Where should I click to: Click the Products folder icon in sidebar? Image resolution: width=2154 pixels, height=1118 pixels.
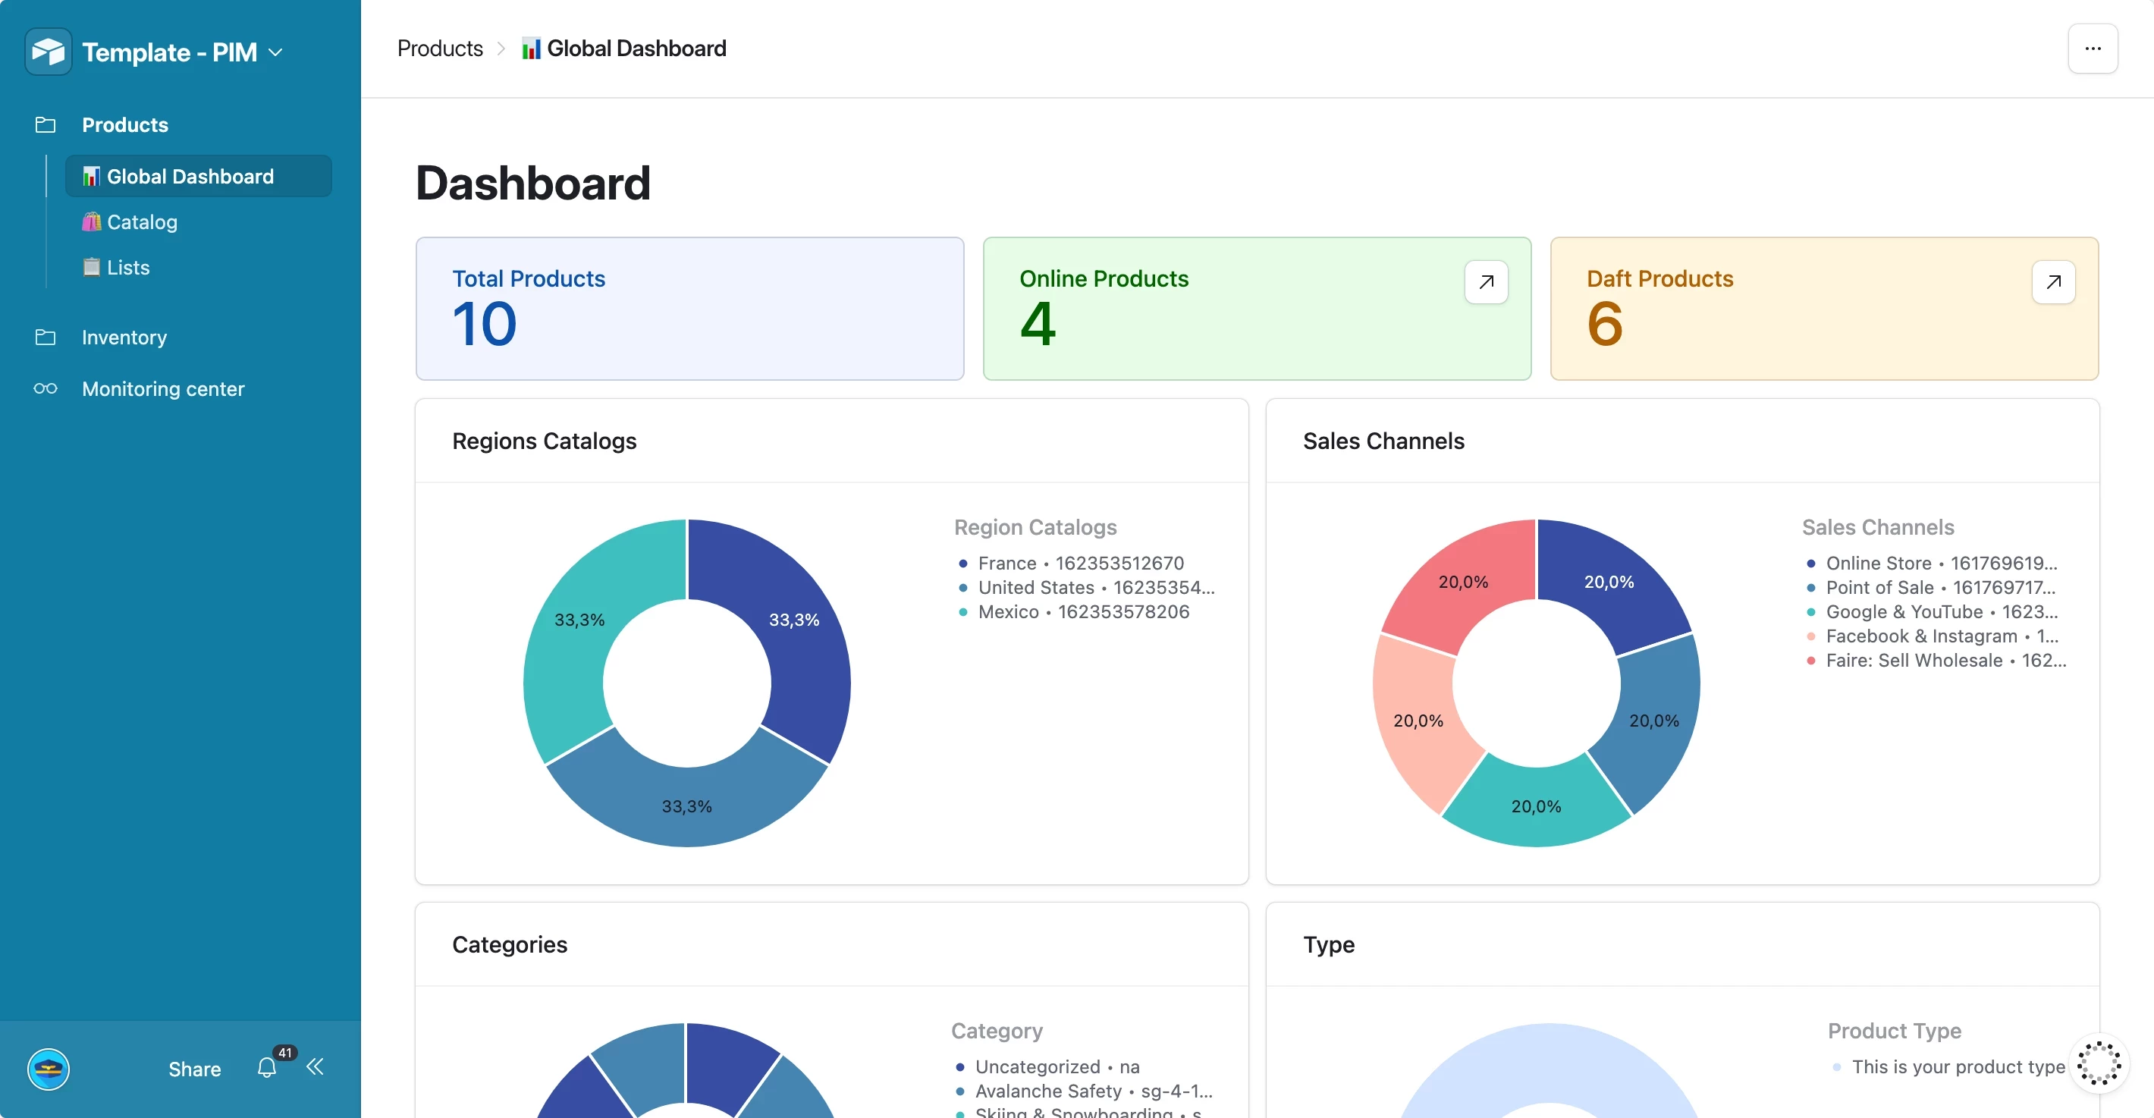(x=46, y=124)
